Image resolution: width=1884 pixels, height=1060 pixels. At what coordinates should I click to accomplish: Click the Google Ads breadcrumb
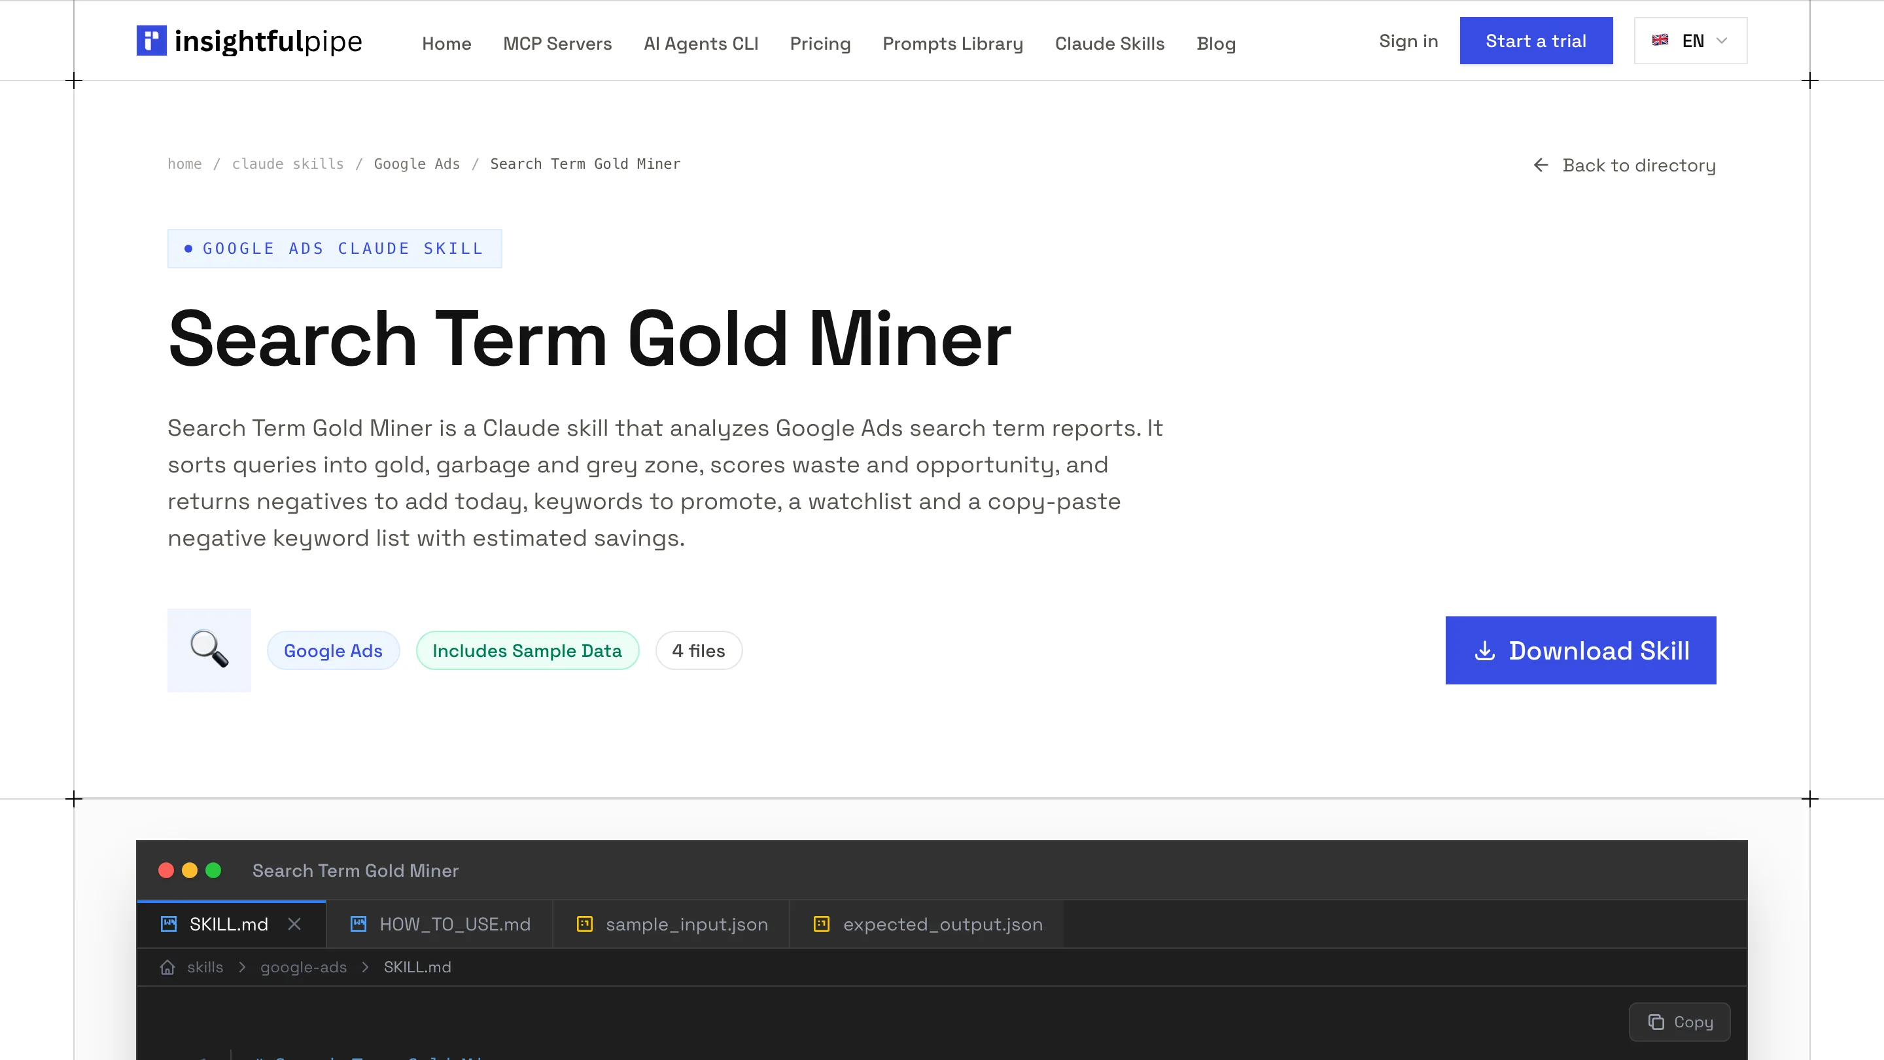pyautogui.click(x=417, y=164)
